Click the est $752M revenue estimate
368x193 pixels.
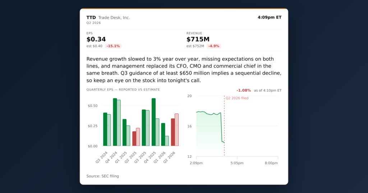coord(195,46)
